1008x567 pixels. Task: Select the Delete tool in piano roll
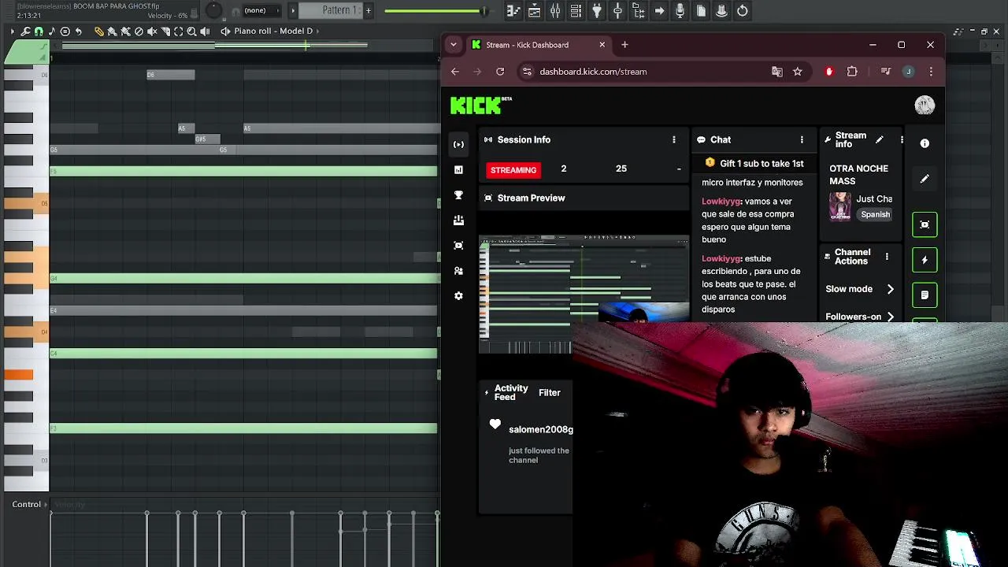click(139, 31)
